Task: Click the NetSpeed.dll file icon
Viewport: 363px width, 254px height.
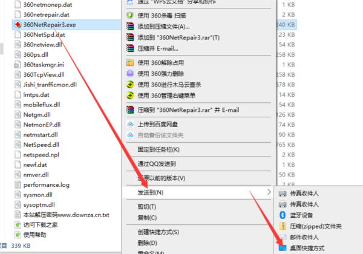Action: 18,145
